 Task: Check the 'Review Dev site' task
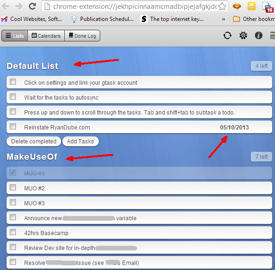[x=13, y=247]
